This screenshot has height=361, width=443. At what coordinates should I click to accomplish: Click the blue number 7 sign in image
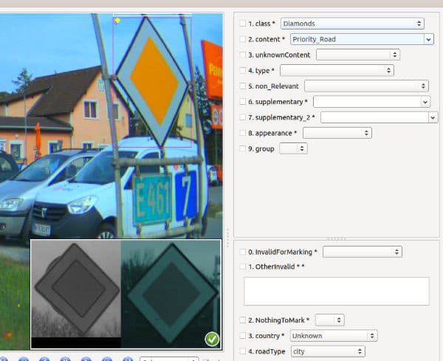click(x=186, y=196)
